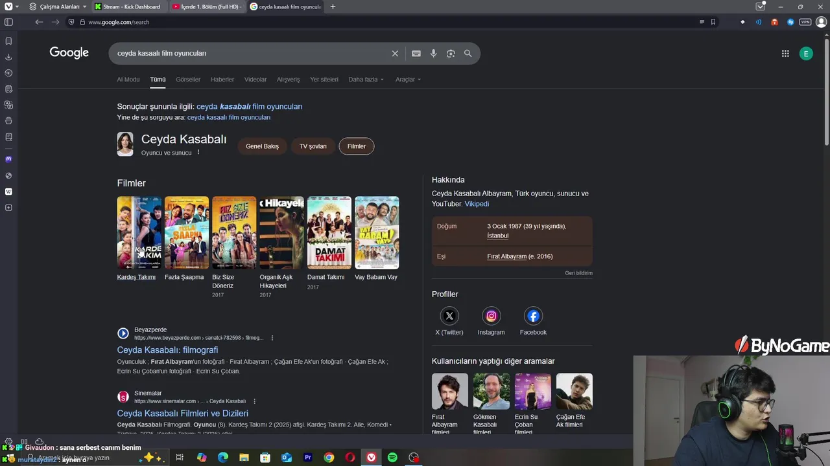Open the Instagram profile icon

(x=492, y=316)
